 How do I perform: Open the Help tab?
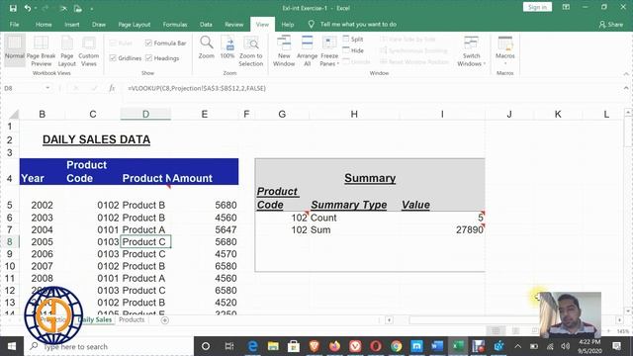[288, 24]
